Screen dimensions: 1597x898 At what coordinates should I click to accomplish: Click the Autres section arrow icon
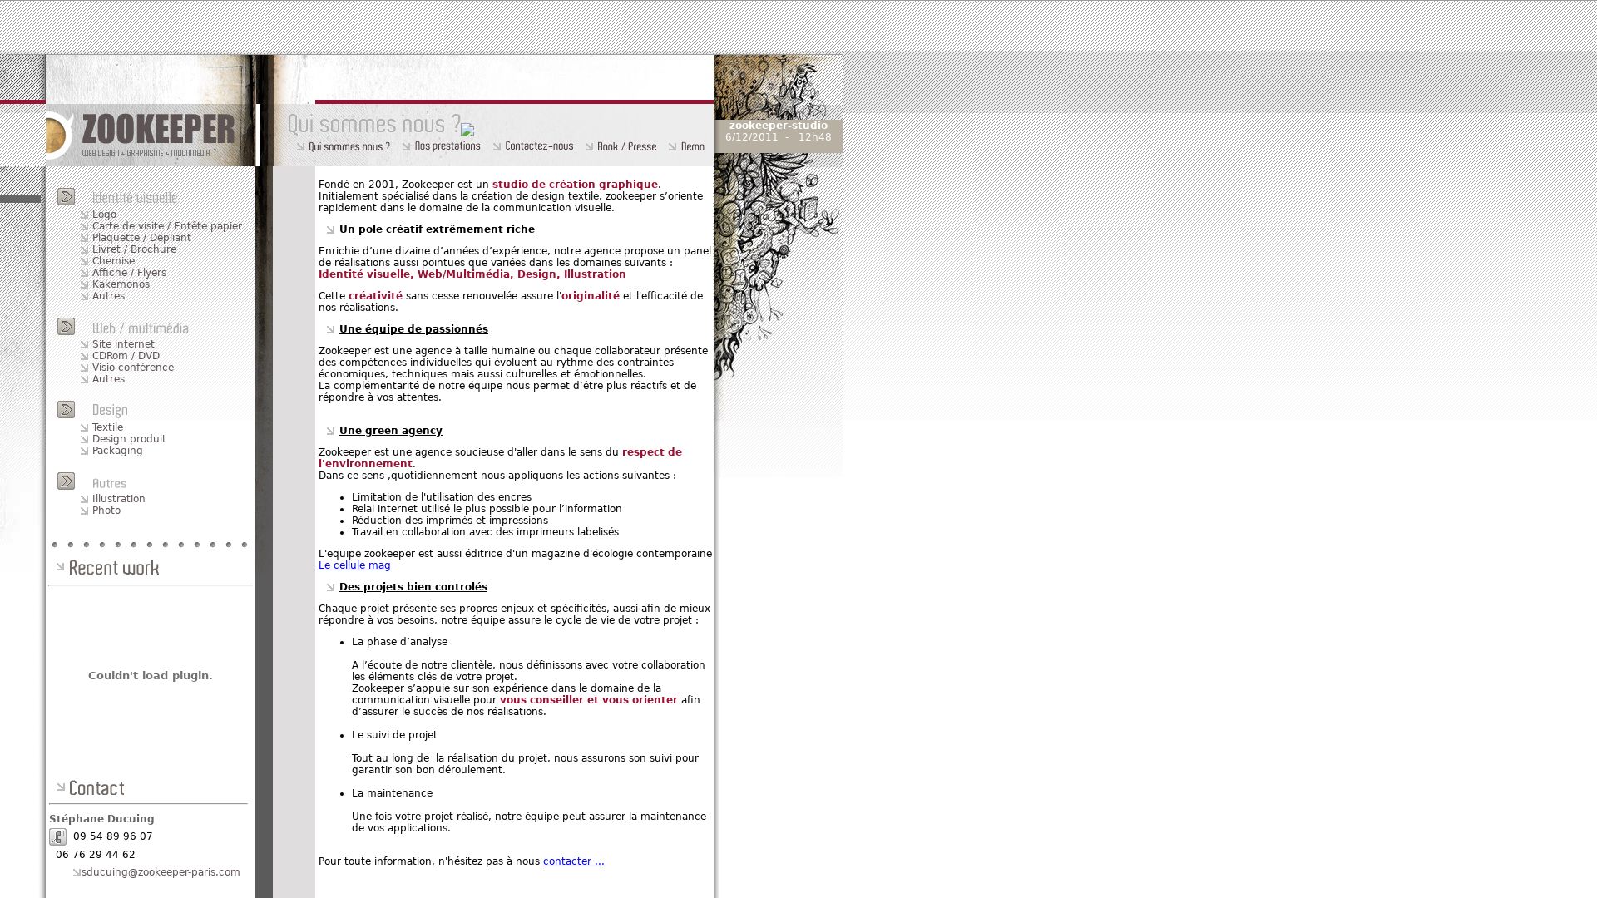[x=66, y=481]
